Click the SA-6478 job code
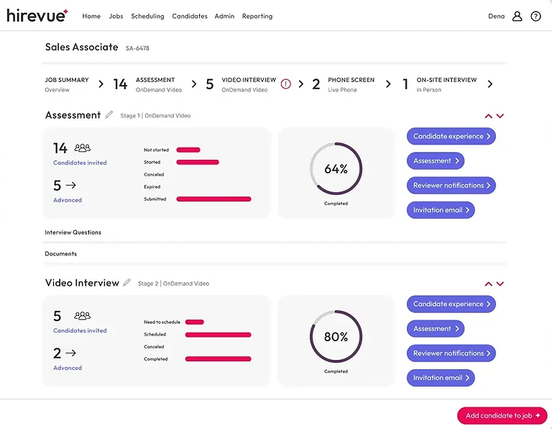552x429 pixels. point(137,48)
